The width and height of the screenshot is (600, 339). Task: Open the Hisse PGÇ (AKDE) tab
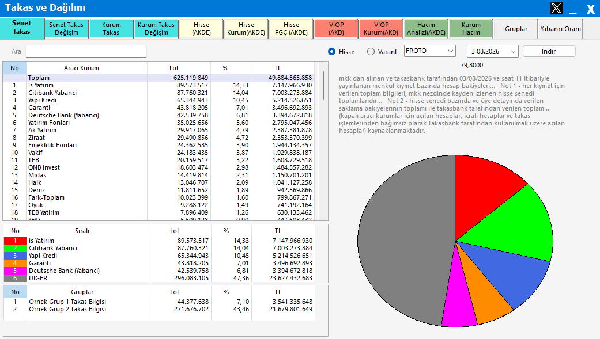point(291,29)
